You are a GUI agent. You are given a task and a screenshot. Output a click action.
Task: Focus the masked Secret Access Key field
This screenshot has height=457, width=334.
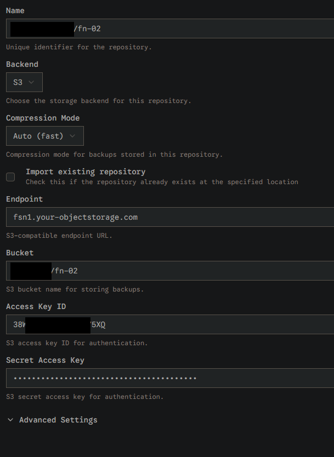click(x=170, y=378)
